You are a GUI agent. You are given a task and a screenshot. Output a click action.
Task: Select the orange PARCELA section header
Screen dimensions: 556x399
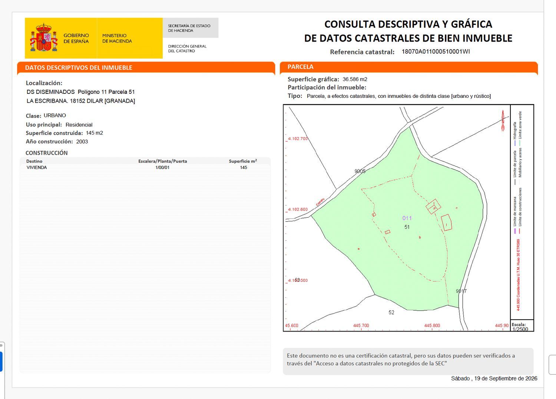[x=409, y=67]
